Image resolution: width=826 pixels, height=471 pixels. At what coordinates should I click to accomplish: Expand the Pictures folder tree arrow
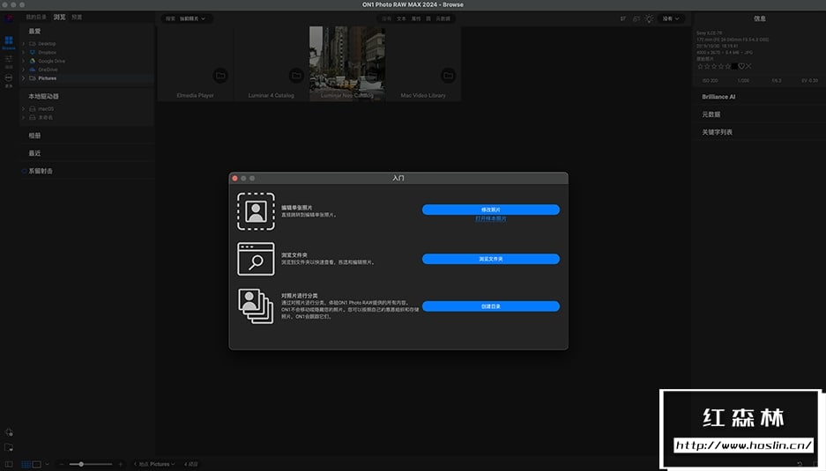[24, 78]
